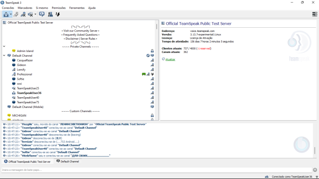
Task: Click the default-channel checkmark icon on Default Channel
Action: click(148, 55)
